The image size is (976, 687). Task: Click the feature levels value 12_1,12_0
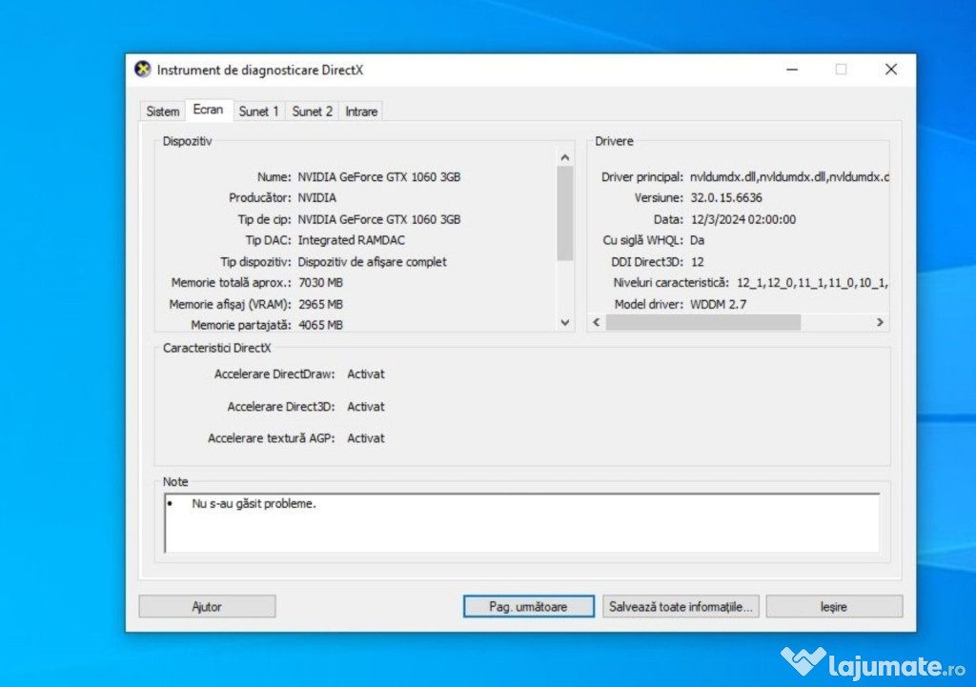tap(812, 283)
